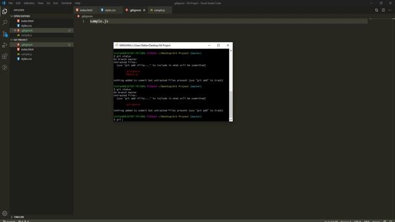Open the Search view in activity bar
Image resolution: width=395 pixels, height=222 pixels.
tap(4, 23)
